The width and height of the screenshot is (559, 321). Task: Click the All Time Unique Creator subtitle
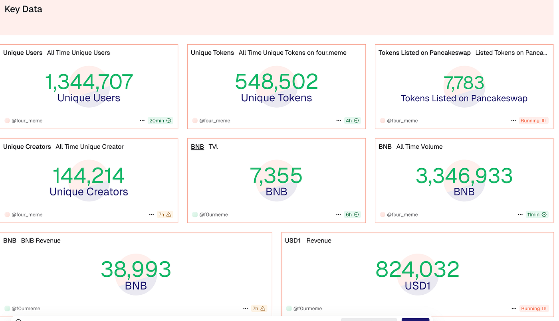(x=89, y=147)
